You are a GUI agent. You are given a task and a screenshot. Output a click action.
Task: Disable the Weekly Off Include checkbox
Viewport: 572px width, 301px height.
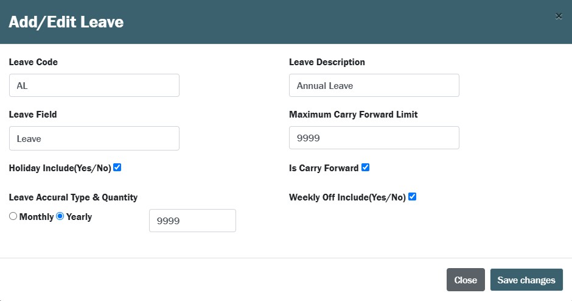(x=412, y=197)
